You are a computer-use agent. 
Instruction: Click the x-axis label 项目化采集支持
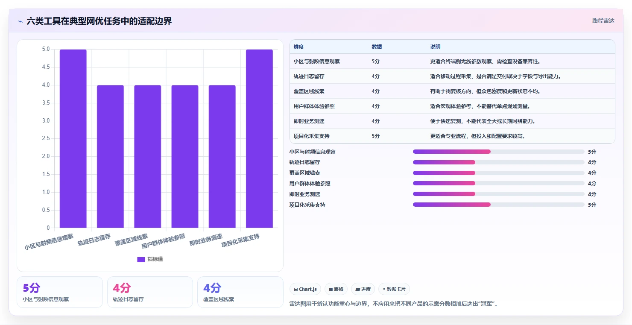pos(241,240)
